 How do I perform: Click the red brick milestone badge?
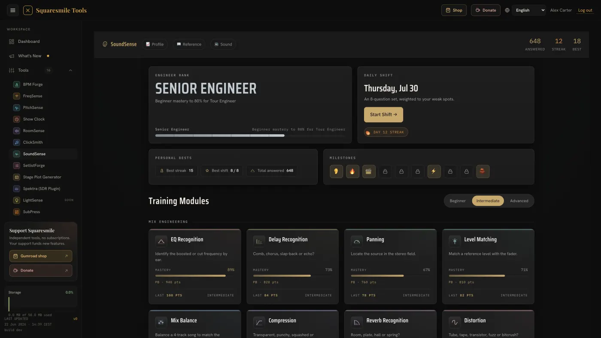coord(483,172)
